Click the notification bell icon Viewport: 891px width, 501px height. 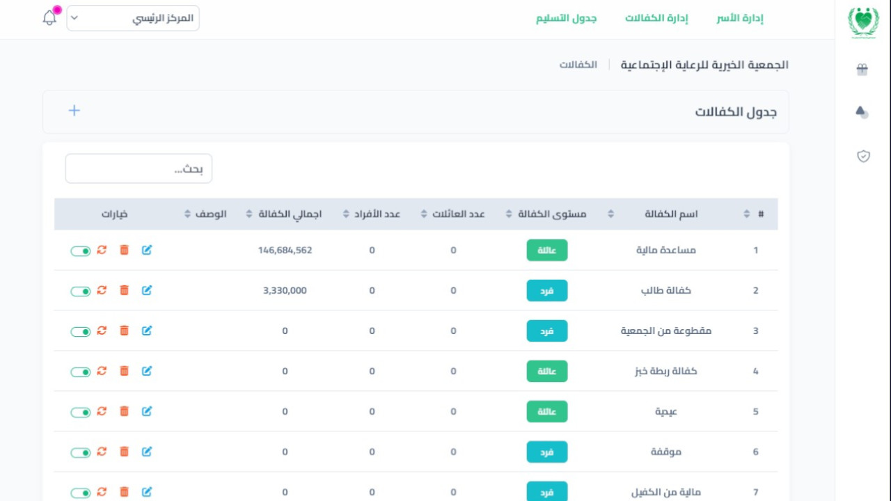(49, 18)
